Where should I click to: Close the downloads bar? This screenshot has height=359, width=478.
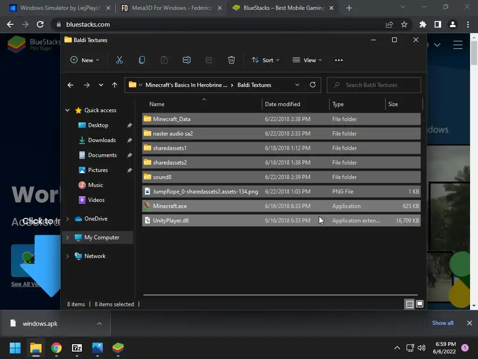point(470,323)
